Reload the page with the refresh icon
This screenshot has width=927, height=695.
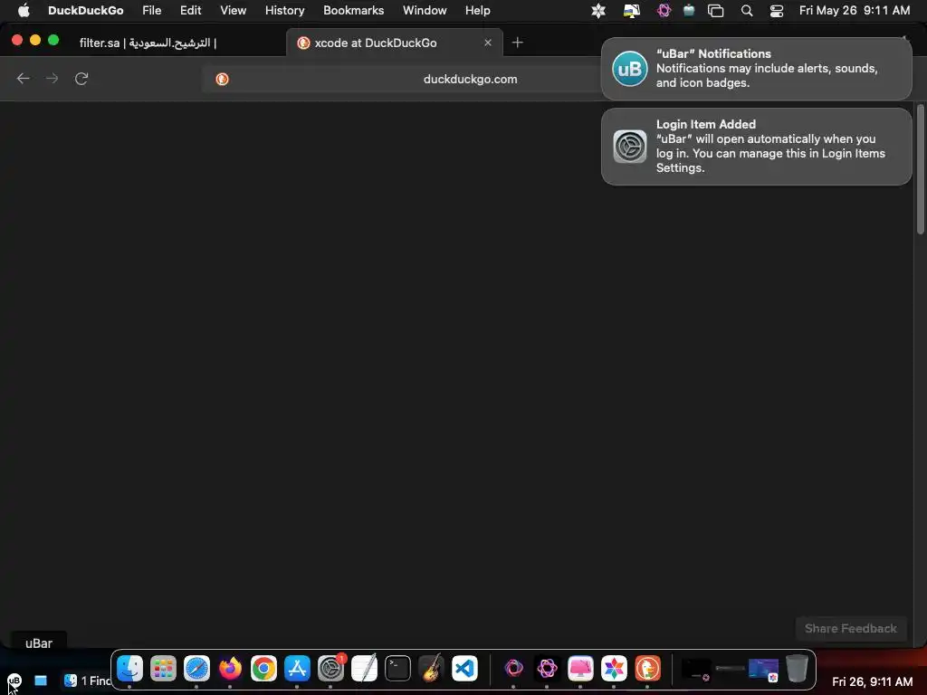click(x=81, y=79)
